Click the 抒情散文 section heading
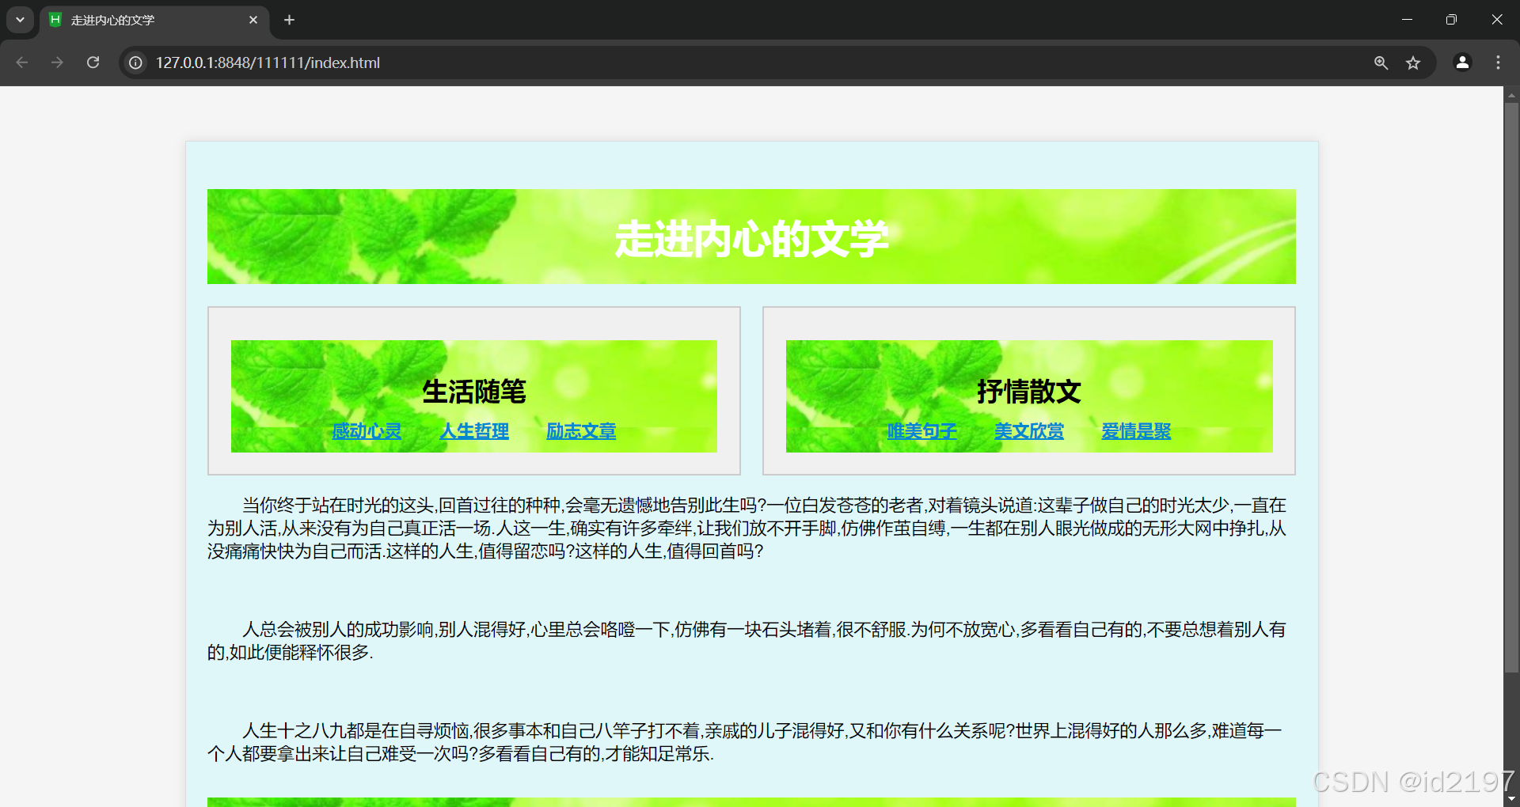1520x807 pixels. pyautogui.click(x=1029, y=391)
